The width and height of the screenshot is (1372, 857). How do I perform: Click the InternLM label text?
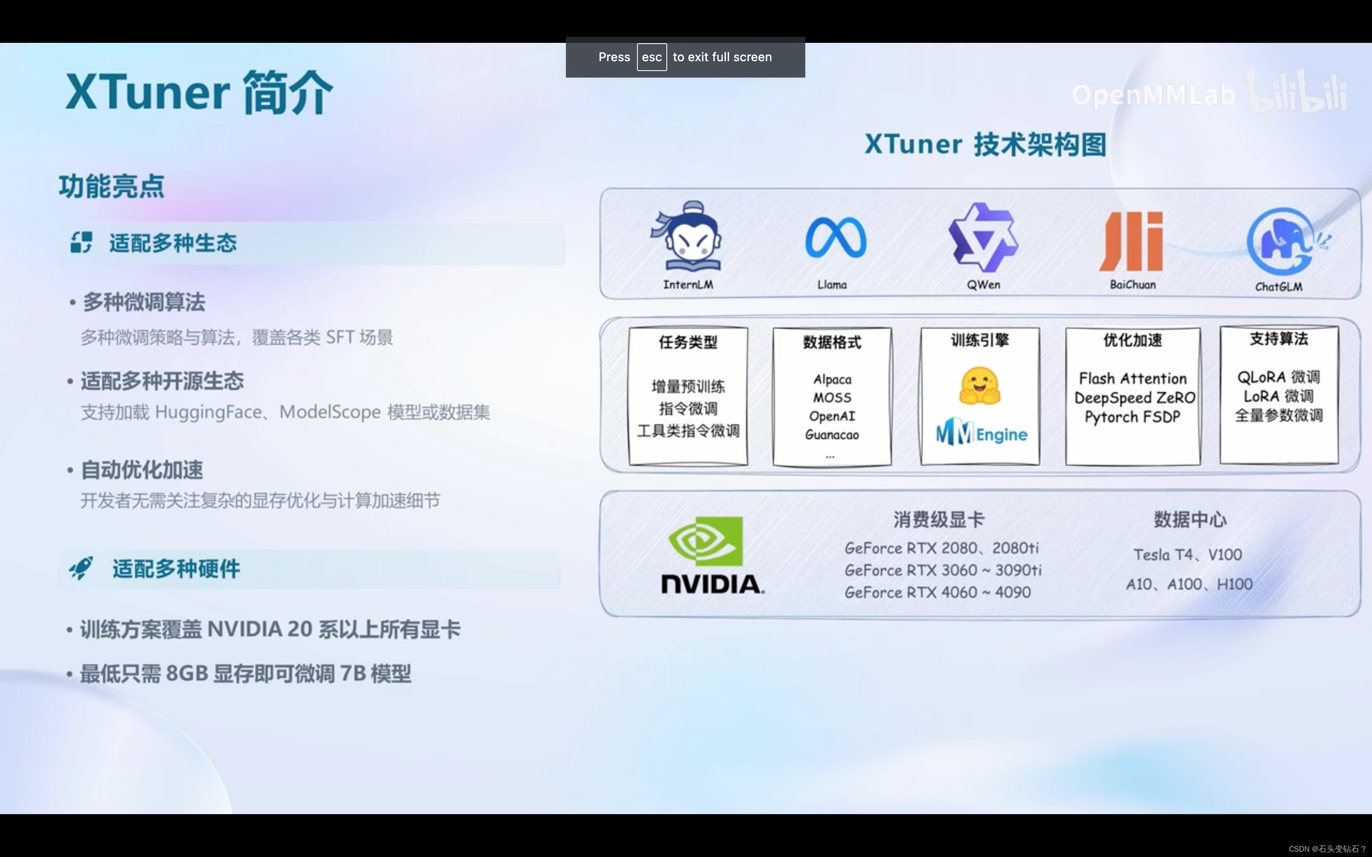pos(688,284)
